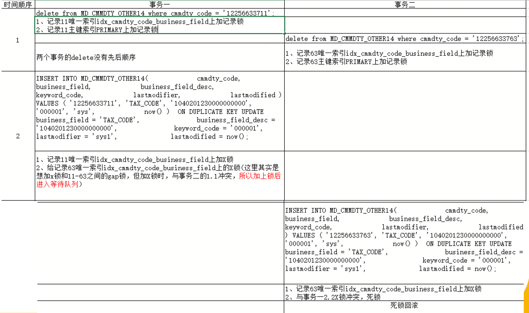Click time sequence cell number 1
The image size is (529, 313).
pyautogui.click(x=18, y=40)
